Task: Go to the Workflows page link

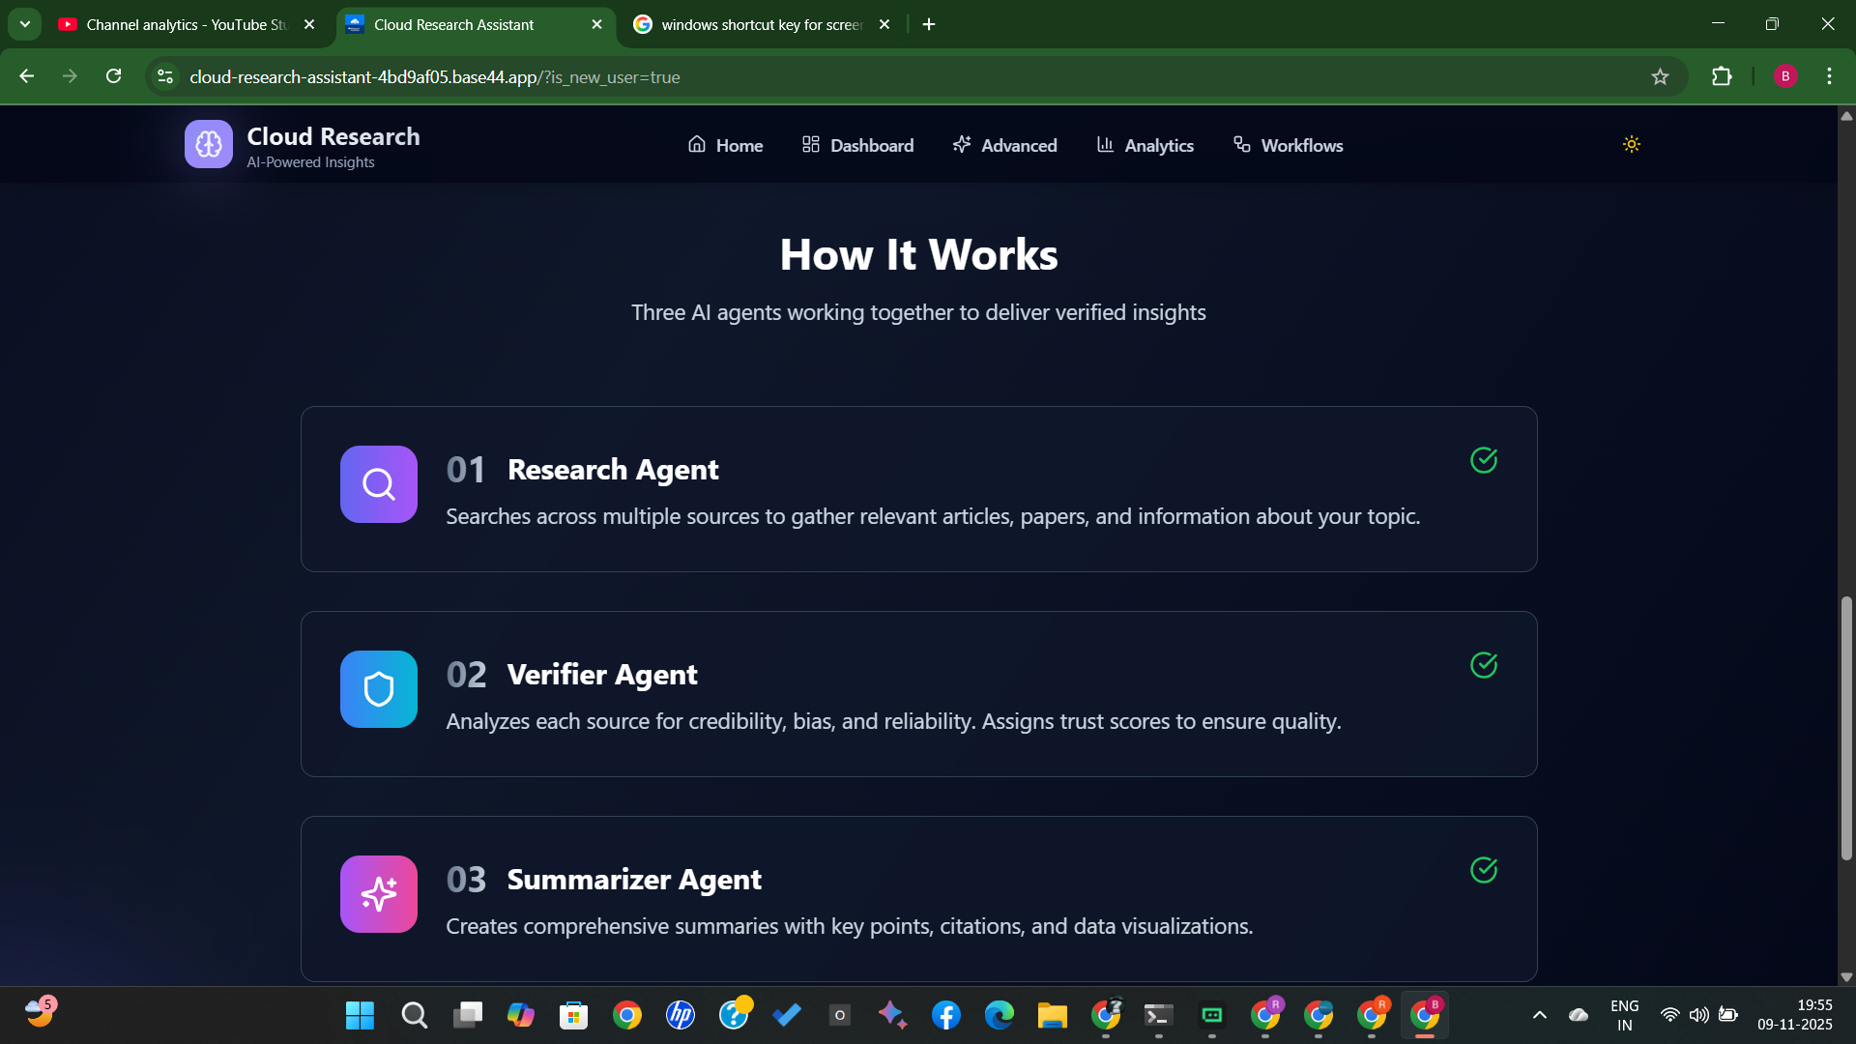Action: [1288, 145]
